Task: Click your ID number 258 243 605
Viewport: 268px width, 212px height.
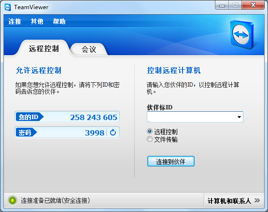Action: coord(94,118)
